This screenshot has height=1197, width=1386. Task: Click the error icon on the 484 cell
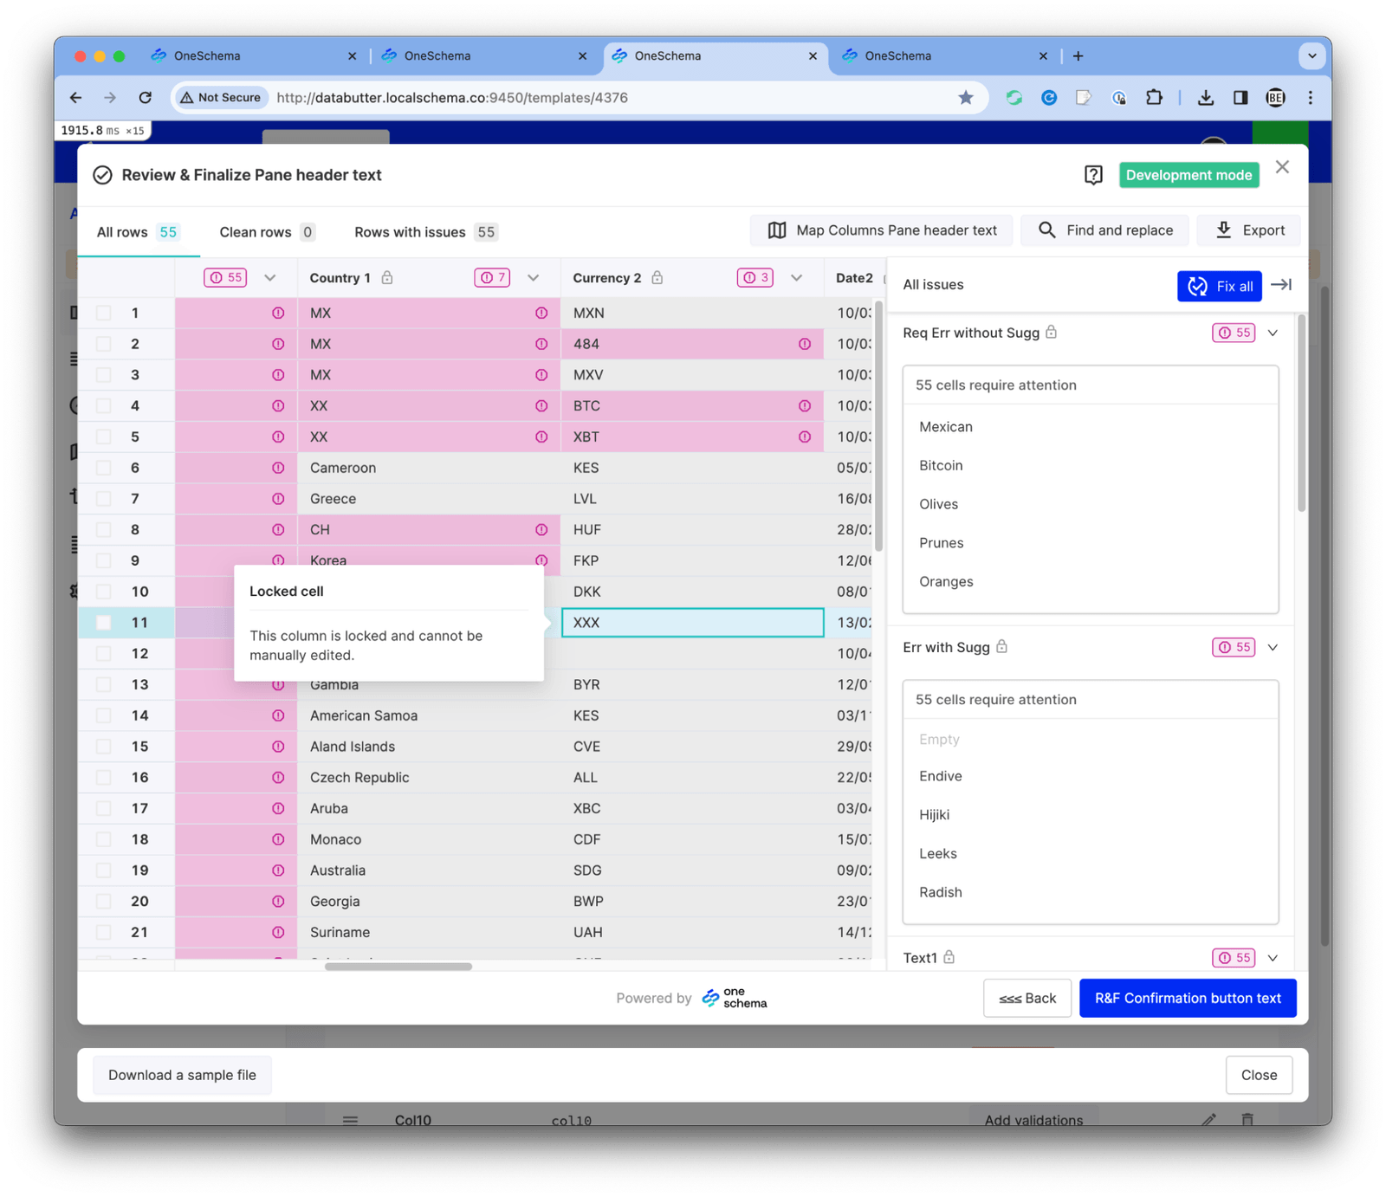(x=804, y=344)
